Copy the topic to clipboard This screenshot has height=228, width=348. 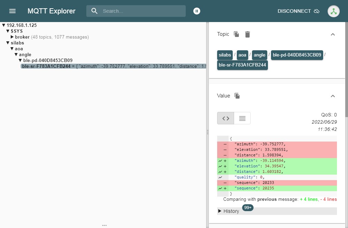[x=236, y=34]
